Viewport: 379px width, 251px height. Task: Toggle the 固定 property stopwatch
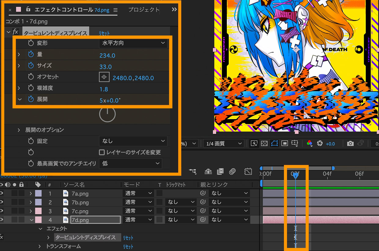tap(31, 141)
